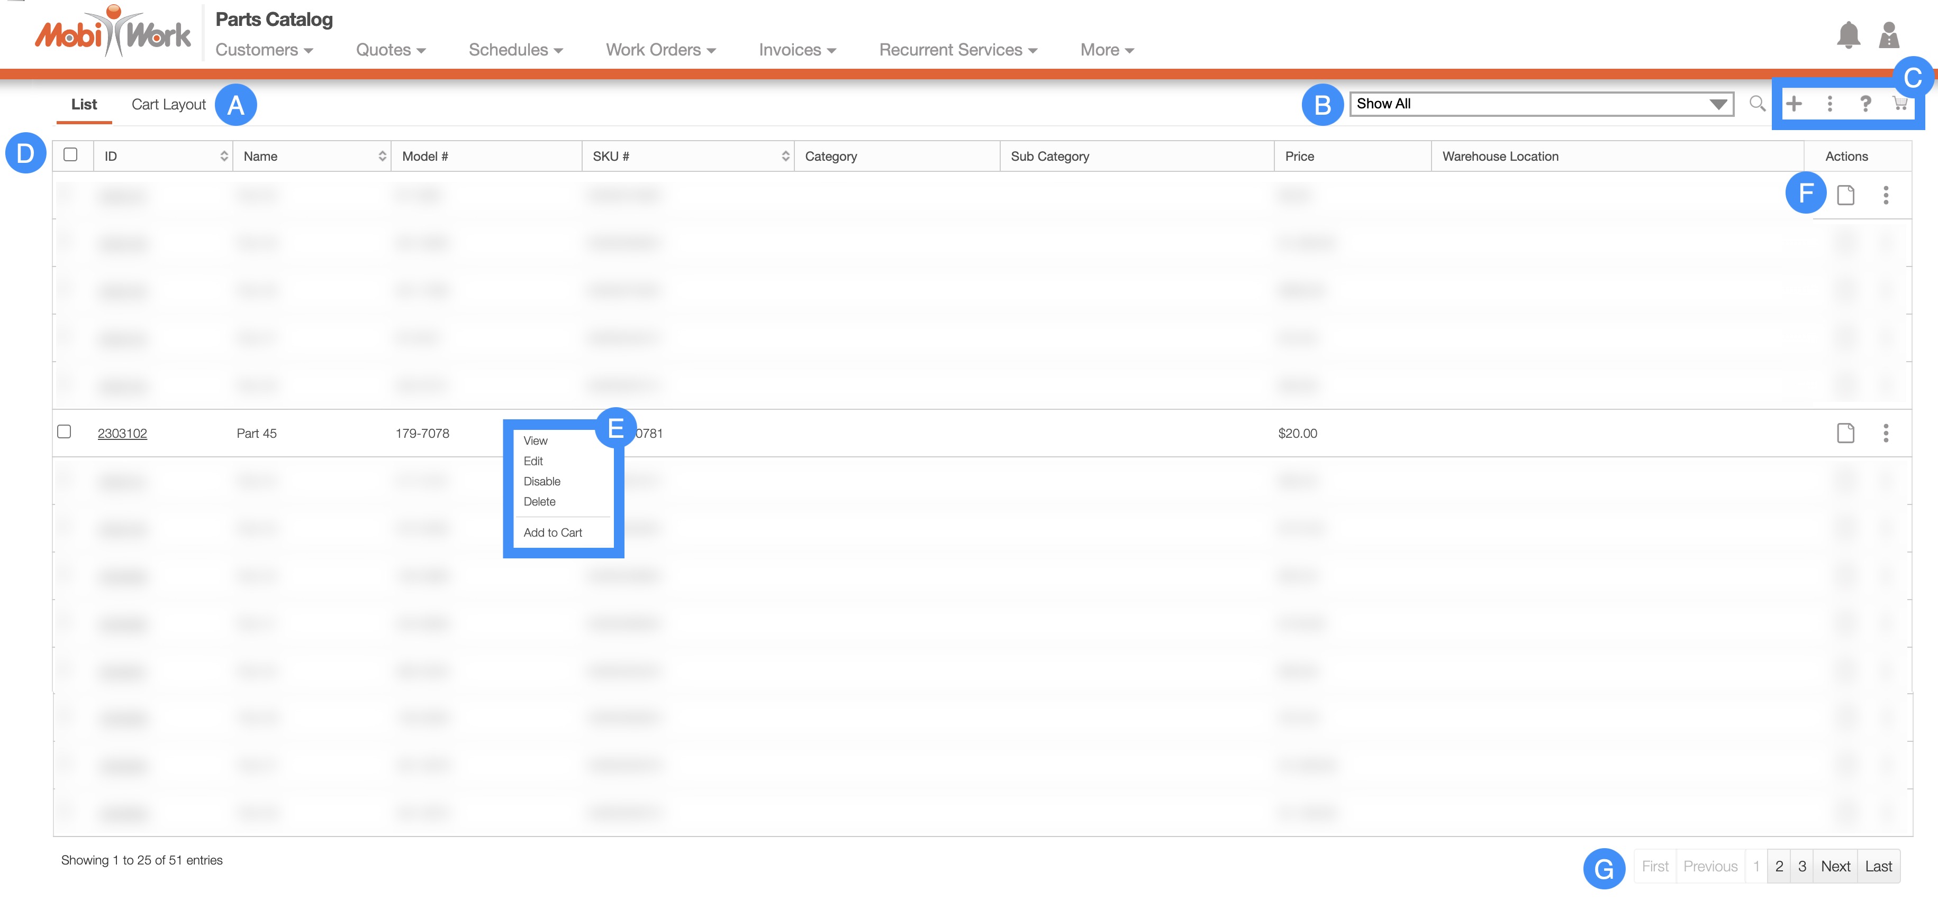Image resolution: width=1938 pixels, height=901 pixels.
Task: Go to the Next page
Action: pyautogui.click(x=1835, y=867)
